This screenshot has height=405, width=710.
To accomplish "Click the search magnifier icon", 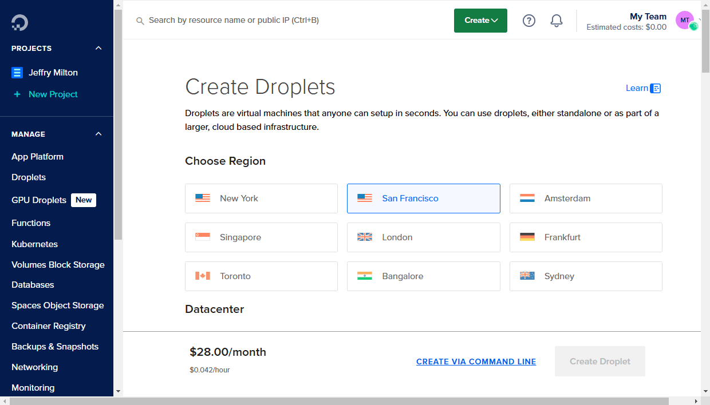I will click(140, 21).
